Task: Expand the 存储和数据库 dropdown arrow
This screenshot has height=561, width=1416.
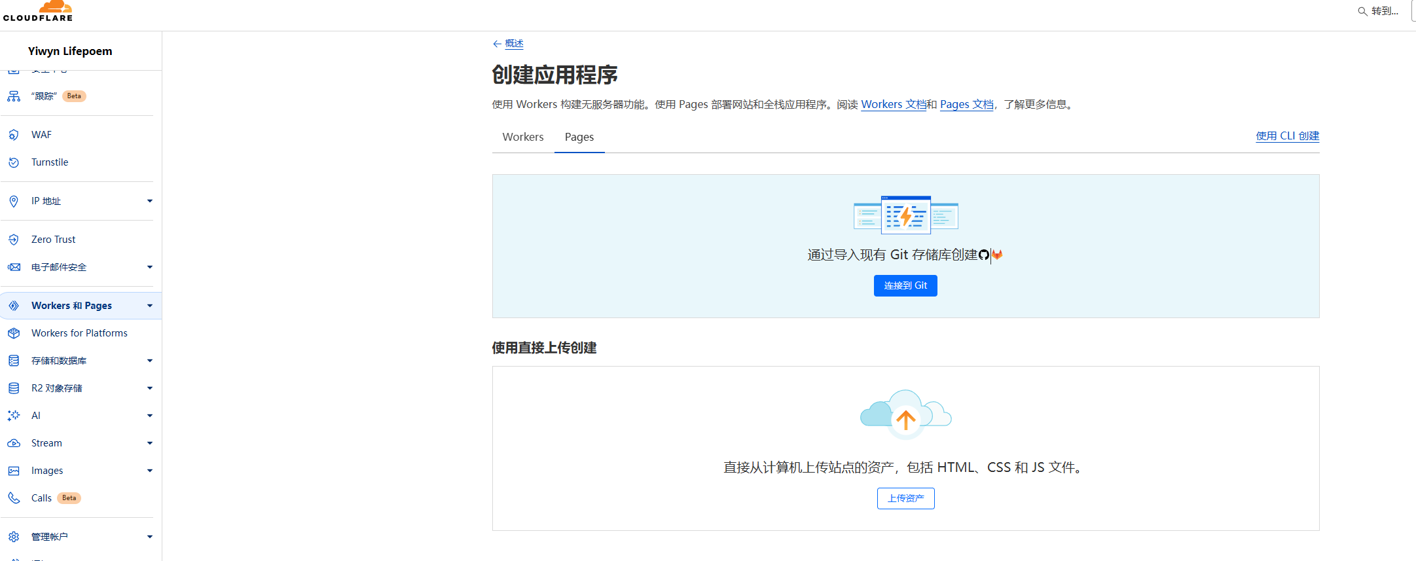Action: pyautogui.click(x=150, y=361)
